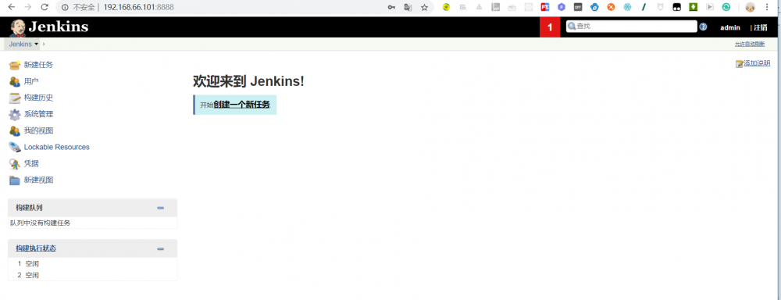781x300 pixels.
Task: Click the 系统管理 gear icon
Action: point(14,114)
